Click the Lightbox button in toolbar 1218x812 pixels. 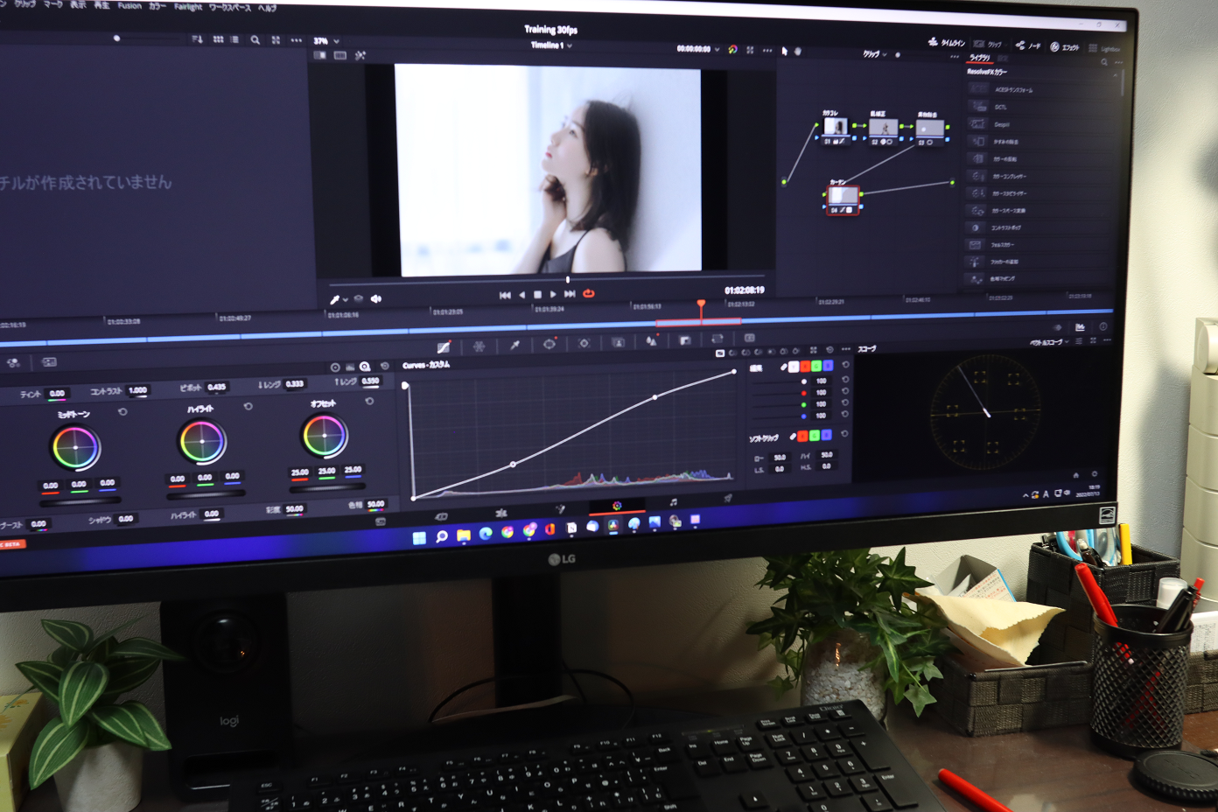(x=1104, y=48)
